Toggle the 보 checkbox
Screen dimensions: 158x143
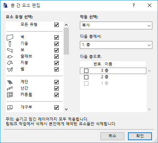(x=57, y=50)
